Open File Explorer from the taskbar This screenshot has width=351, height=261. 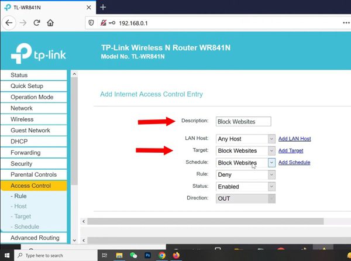[119, 255]
